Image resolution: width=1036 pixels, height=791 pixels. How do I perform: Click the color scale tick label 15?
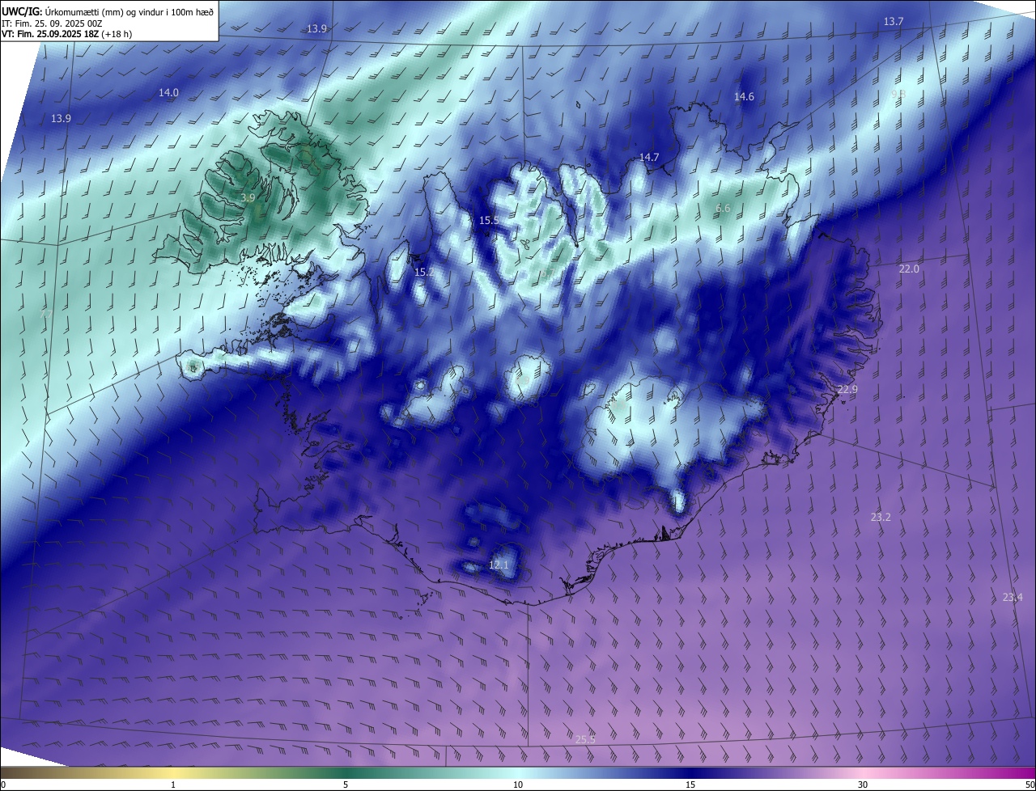point(690,785)
